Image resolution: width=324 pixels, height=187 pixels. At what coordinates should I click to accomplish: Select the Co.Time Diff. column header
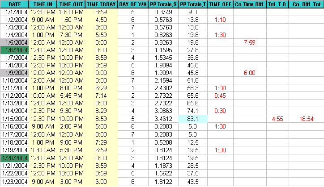[250, 4]
